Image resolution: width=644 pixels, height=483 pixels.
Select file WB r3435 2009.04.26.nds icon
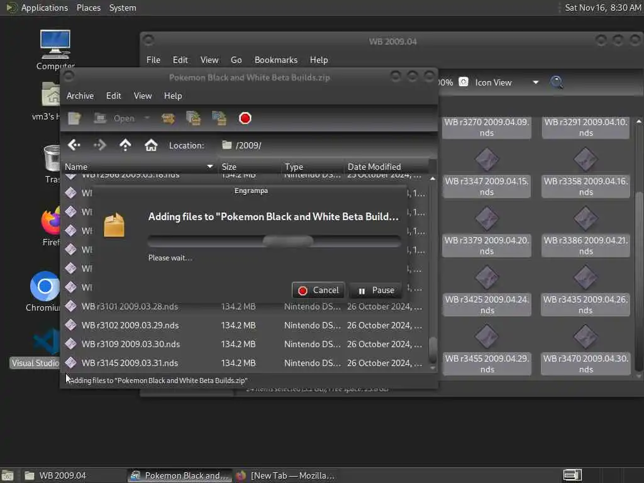point(586,277)
